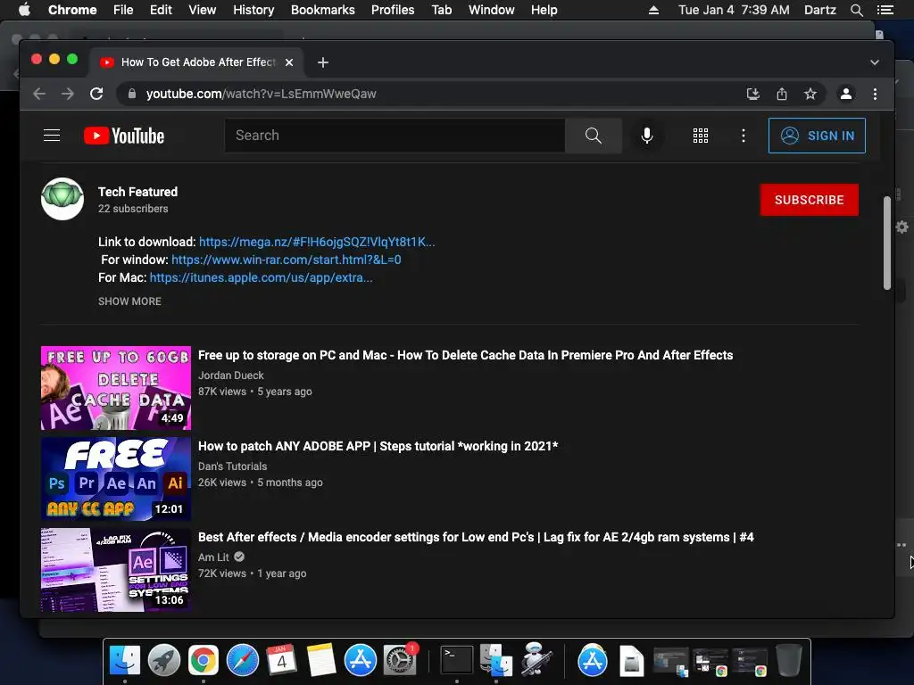Open How to patch ANY ADOBE APP title
Viewport: 914px width, 685px height.
click(378, 446)
